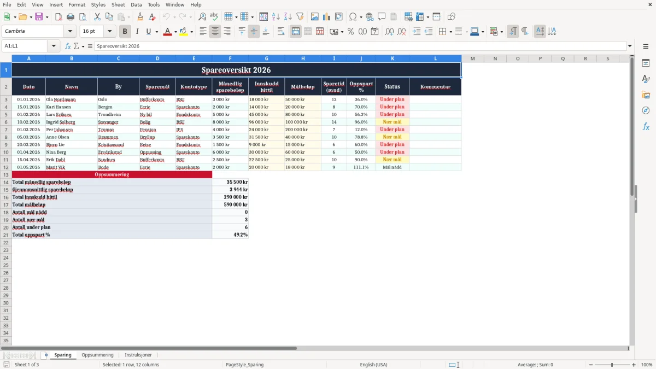The image size is (656, 369).
Task: Switch to the Instruksjoner sheet tab
Action: [x=138, y=355]
